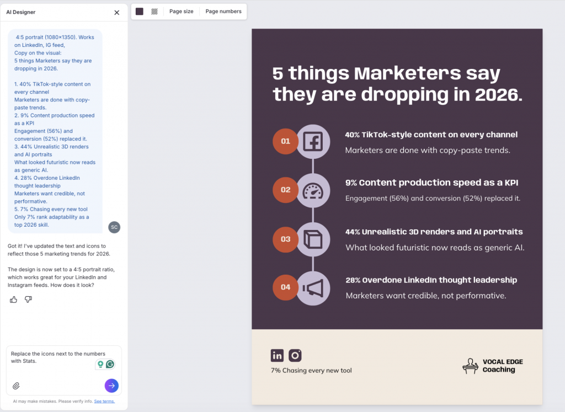The height and width of the screenshot is (412, 565).
Task: Select the LinkedIn icon in footer
Action: [x=277, y=355]
